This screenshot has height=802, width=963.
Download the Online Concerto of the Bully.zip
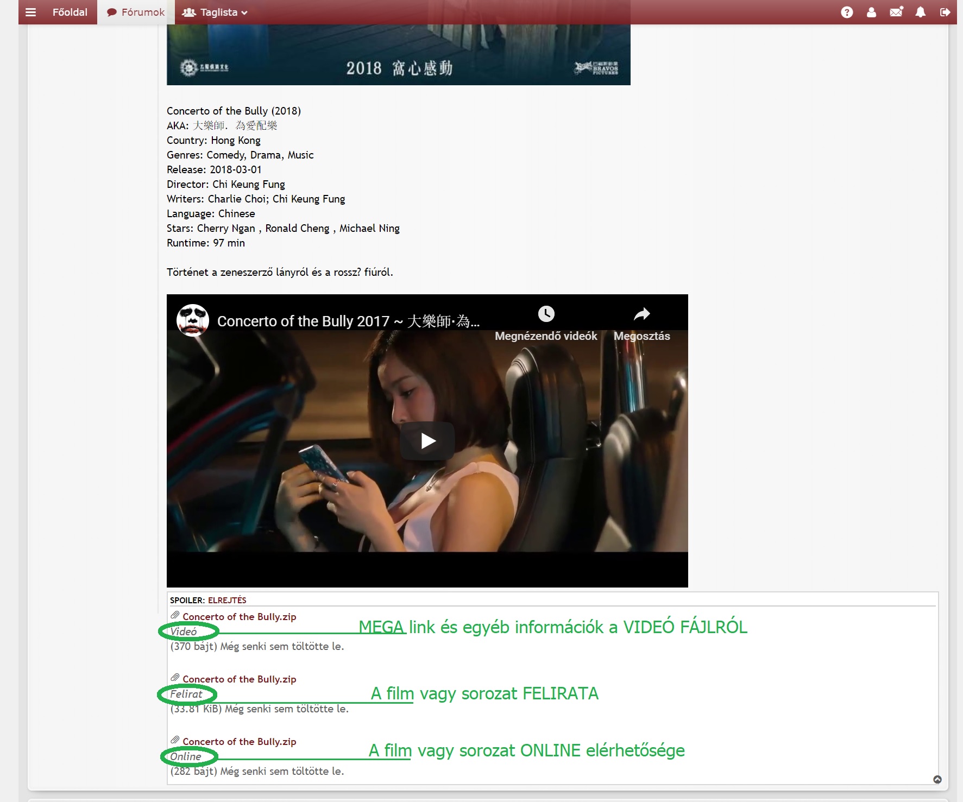pos(239,742)
